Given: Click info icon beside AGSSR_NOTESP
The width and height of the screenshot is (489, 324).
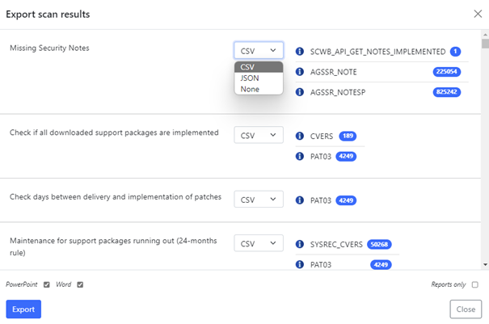Looking at the screenshot, I should (300, 92).
